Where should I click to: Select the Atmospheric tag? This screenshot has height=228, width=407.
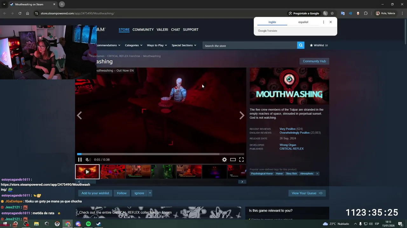pyautogui.click(x=307, y=174)
